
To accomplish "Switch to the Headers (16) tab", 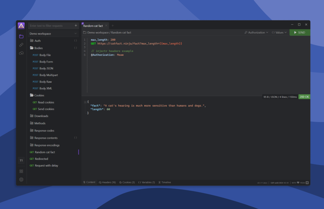I will tap(107, 182).
